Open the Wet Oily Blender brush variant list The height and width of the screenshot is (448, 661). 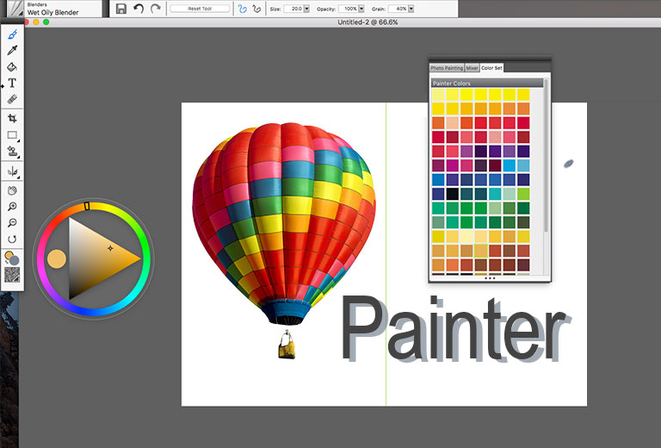tap(53, 12)
